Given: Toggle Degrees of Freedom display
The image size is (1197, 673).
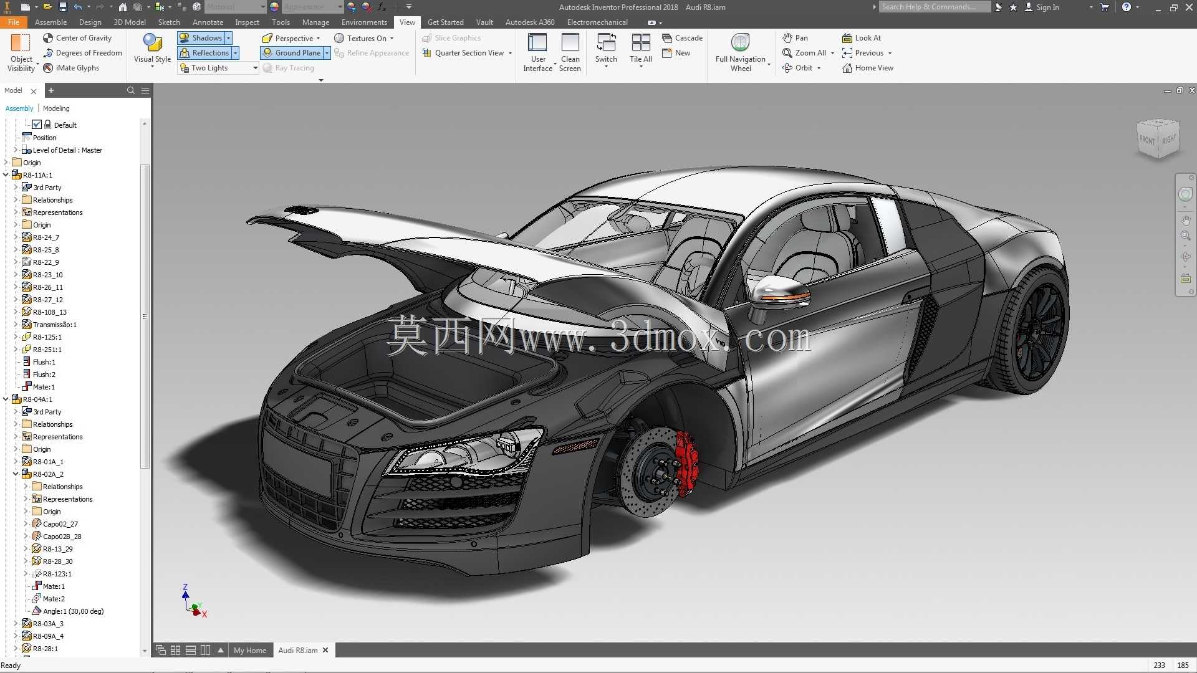Looking at the screenshot, I should 82,53.
